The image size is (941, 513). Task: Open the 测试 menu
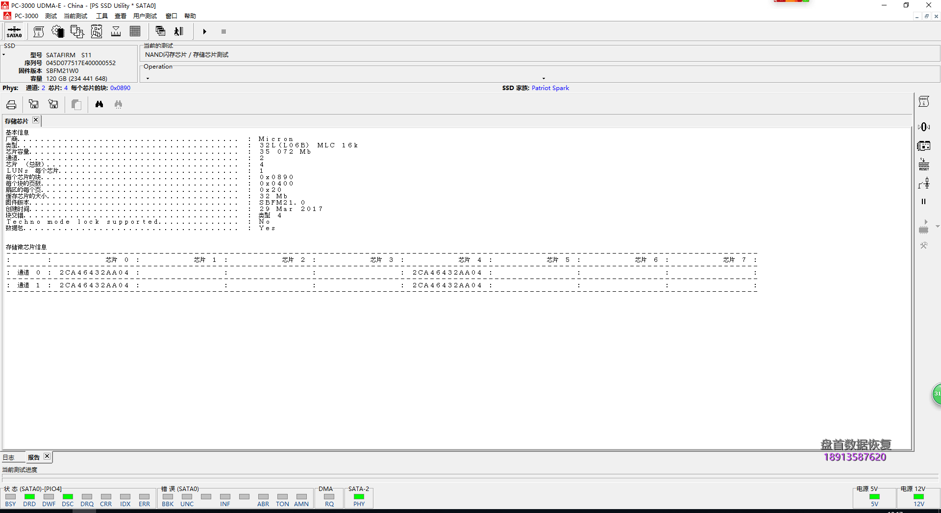tap(51, 16)
